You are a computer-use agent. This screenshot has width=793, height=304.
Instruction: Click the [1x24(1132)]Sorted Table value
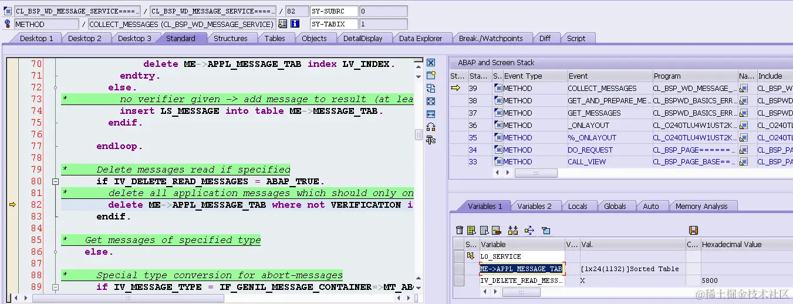coord(629,269)
